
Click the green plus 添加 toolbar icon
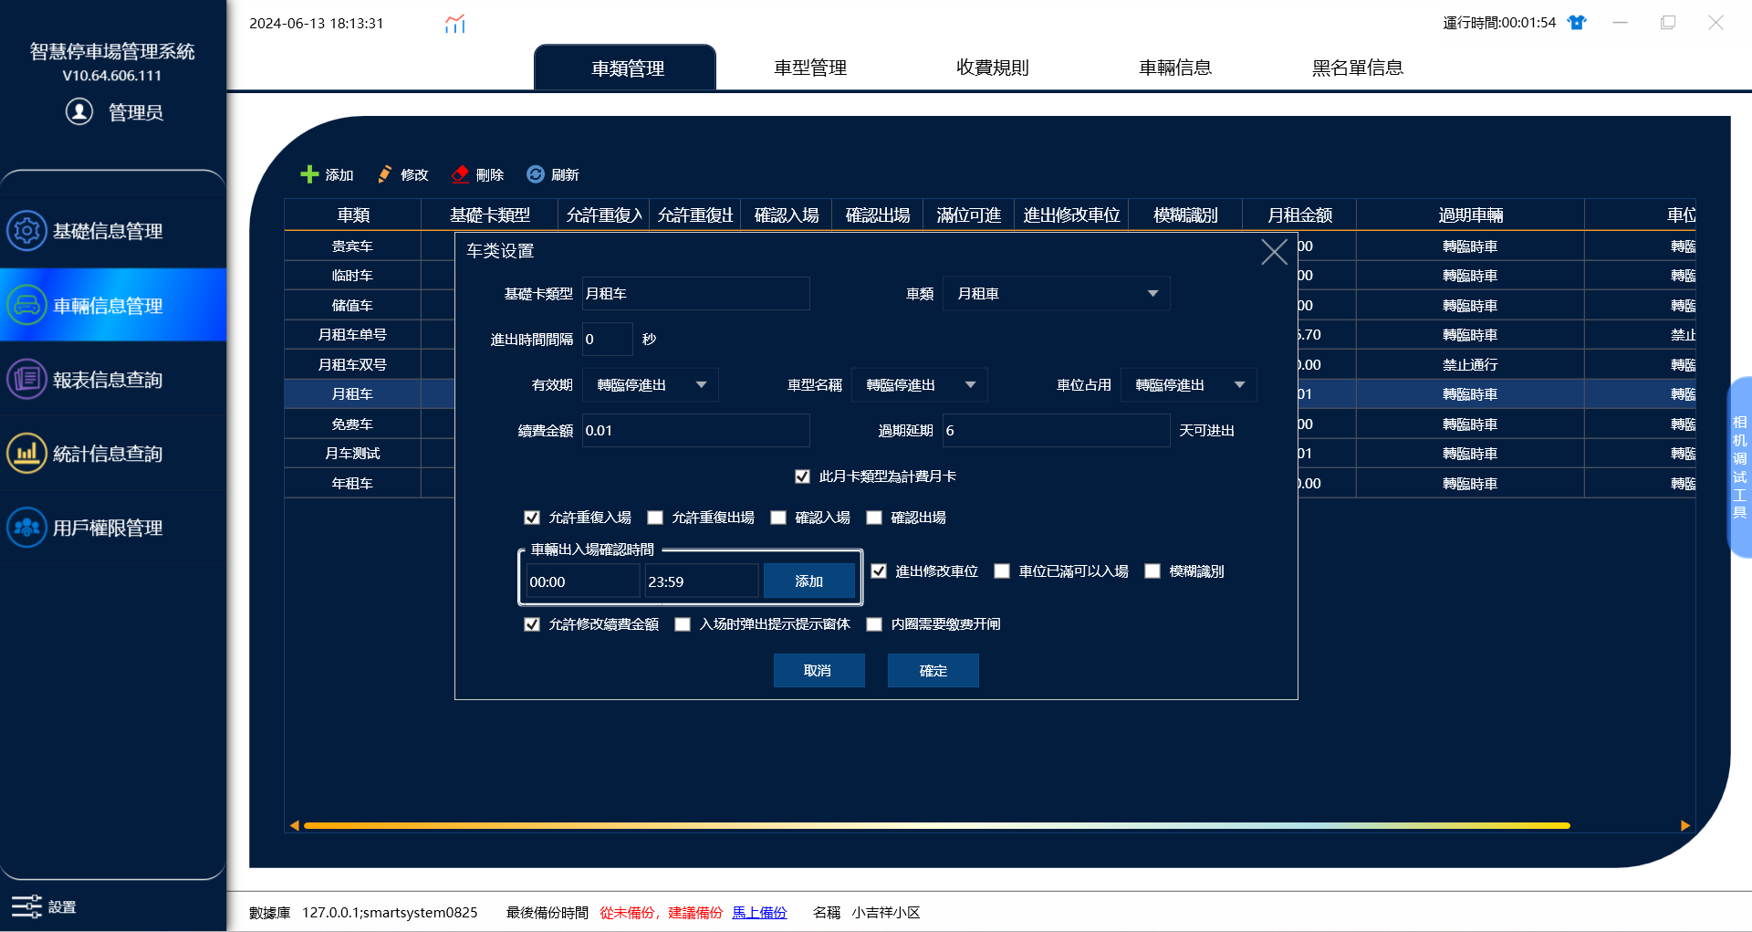[309, 174]
